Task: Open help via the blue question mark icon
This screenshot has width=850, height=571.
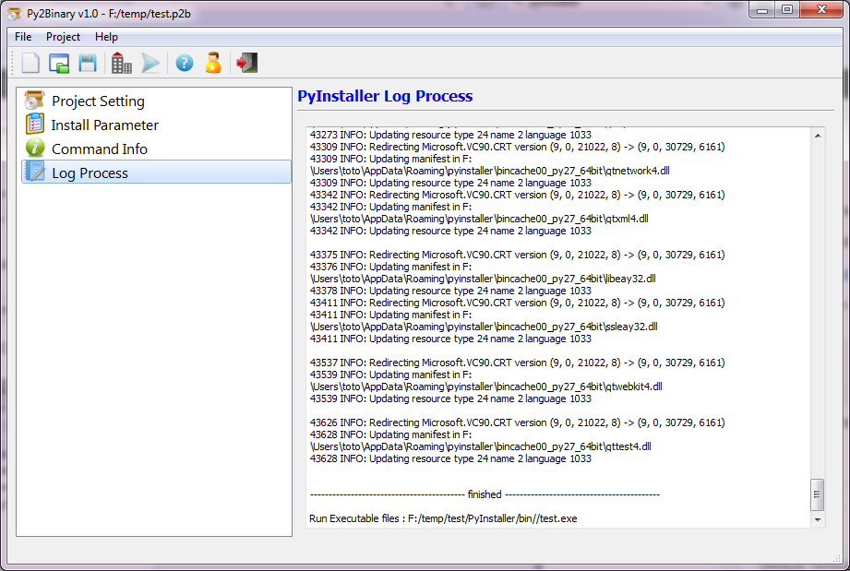Action: pos(185,64)
